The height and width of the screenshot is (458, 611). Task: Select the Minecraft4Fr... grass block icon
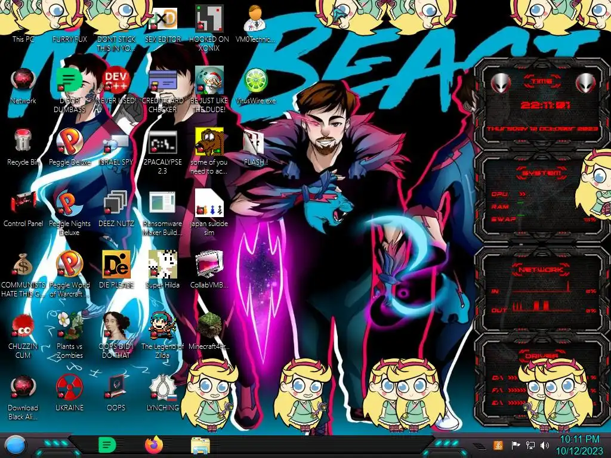[209, 332]
